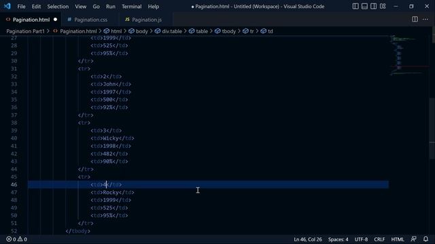Place cursor in the Wicky td line
This screenshot has width=435, height=244.
coord(112,138)
